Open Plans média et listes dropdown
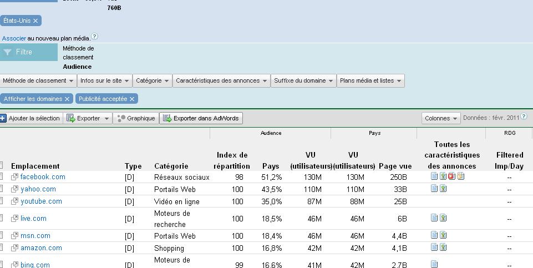This screenshot has height=268, width=533. tap(370, 80)
